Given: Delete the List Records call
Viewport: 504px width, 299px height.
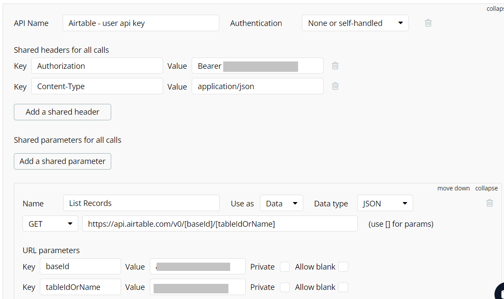Looking at the screenshot, I should click(490, 203).
